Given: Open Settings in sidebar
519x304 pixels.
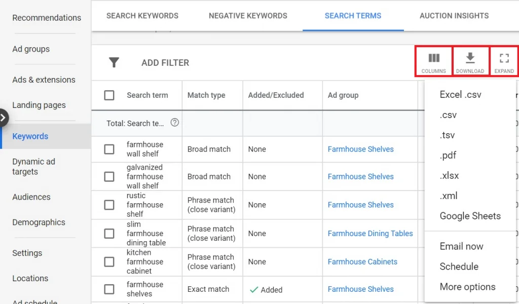Looking at the screenshot, I should pos(27,253).
